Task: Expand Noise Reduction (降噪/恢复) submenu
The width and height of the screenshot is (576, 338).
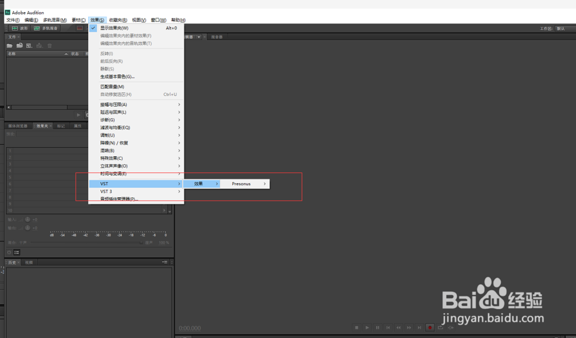Action: click(137, 143)
